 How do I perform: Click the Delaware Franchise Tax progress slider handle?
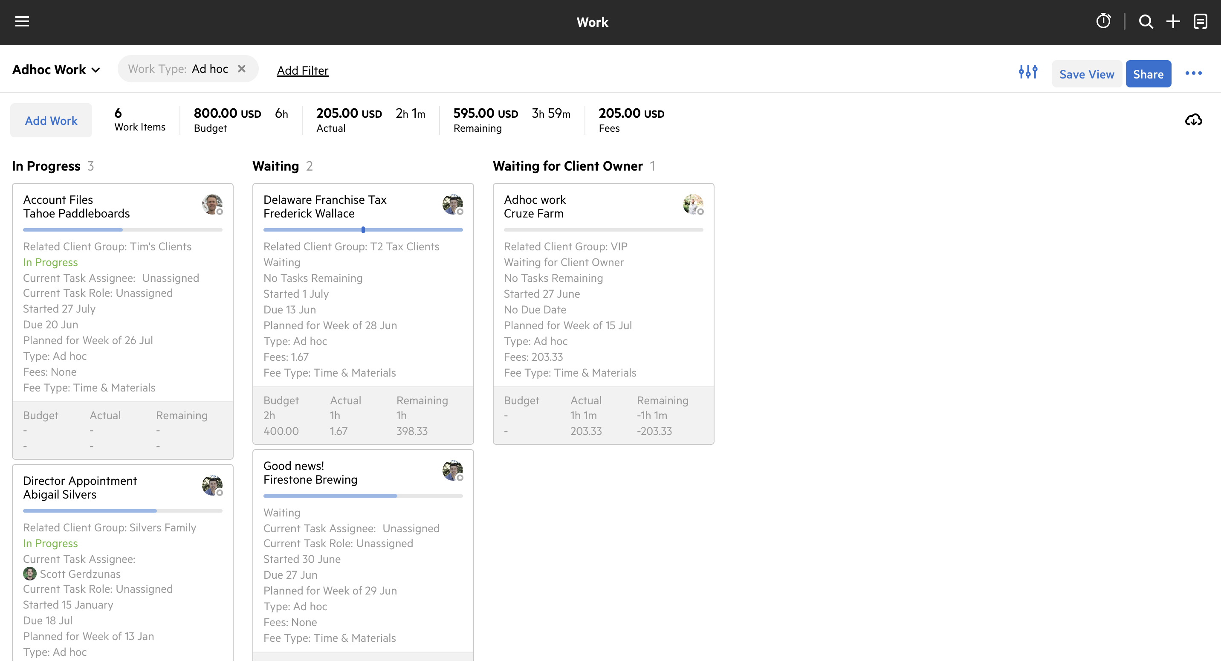(x=363, y=230)
